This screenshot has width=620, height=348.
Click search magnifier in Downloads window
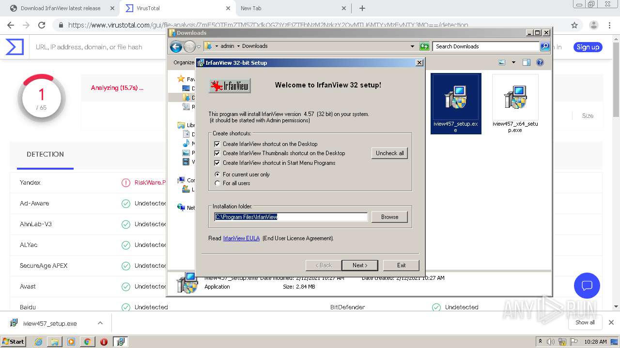pyautogui.click(x=545, y=46)
